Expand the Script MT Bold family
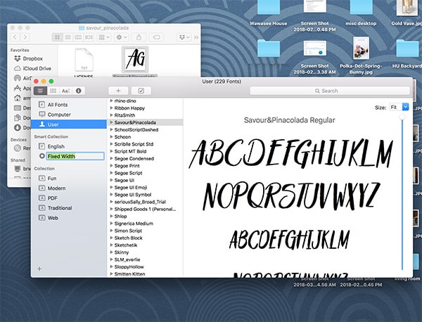The height and width of the screenshot is (322, 422). [111, 151]
